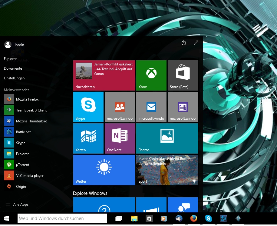Open the Karten maps tile
Screen dimensions: 277x226
[x=88, y=138]
